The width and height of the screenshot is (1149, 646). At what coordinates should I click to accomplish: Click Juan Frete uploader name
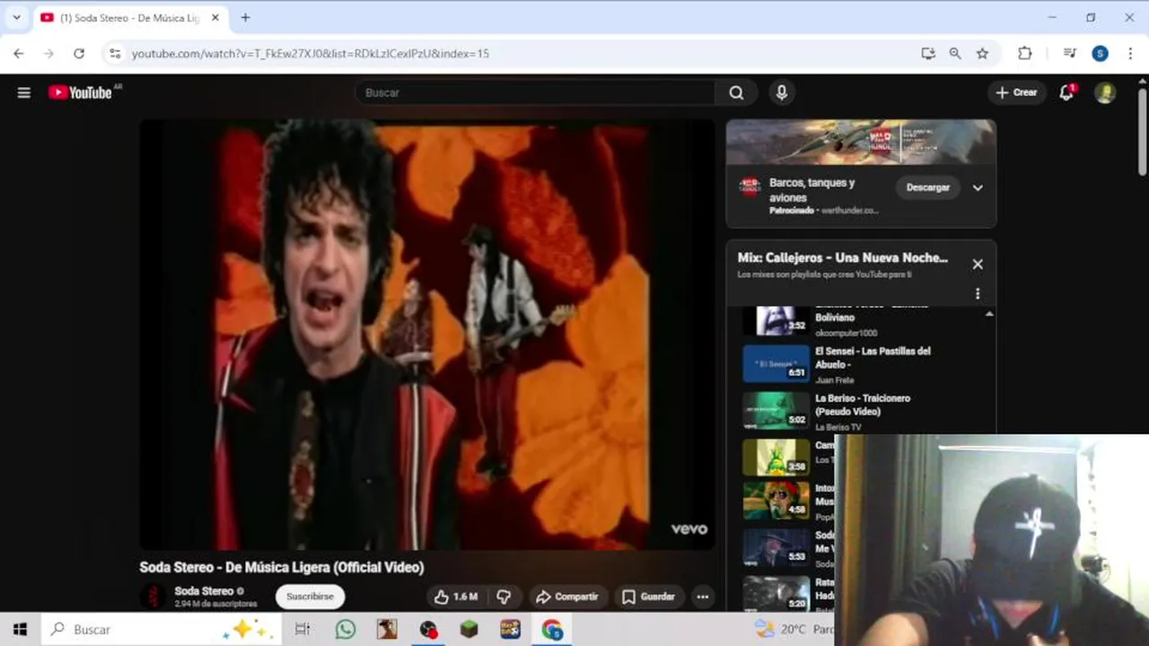(x=834, y=380)
